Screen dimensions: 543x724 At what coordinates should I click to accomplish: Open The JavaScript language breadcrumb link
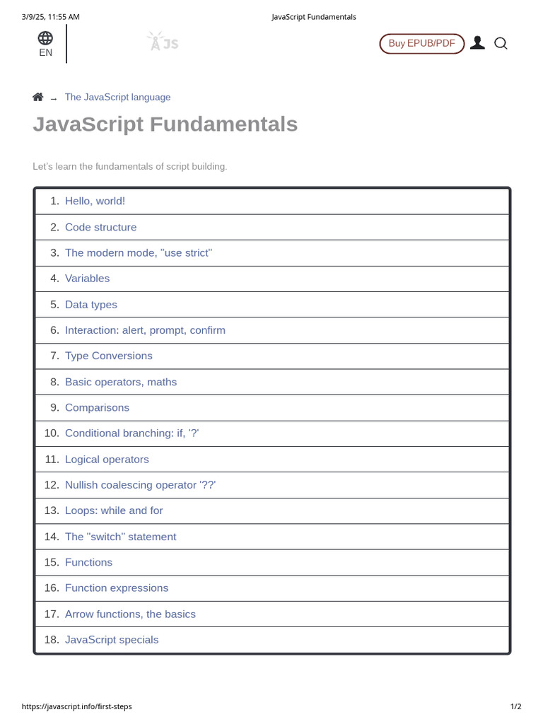pos(117,97)
